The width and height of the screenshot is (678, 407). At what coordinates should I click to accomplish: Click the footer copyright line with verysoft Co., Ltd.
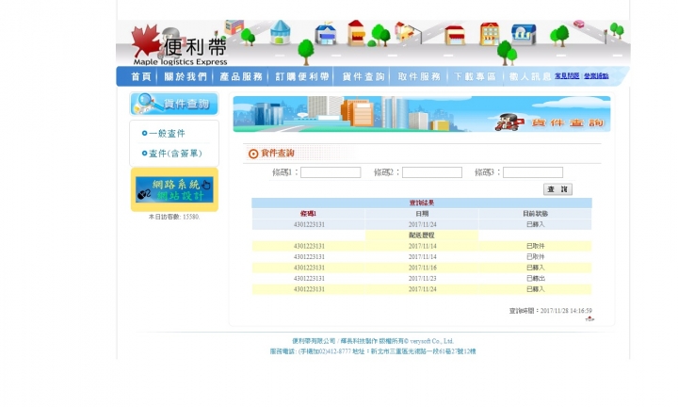pyautogui.click(x=373, y=341)
